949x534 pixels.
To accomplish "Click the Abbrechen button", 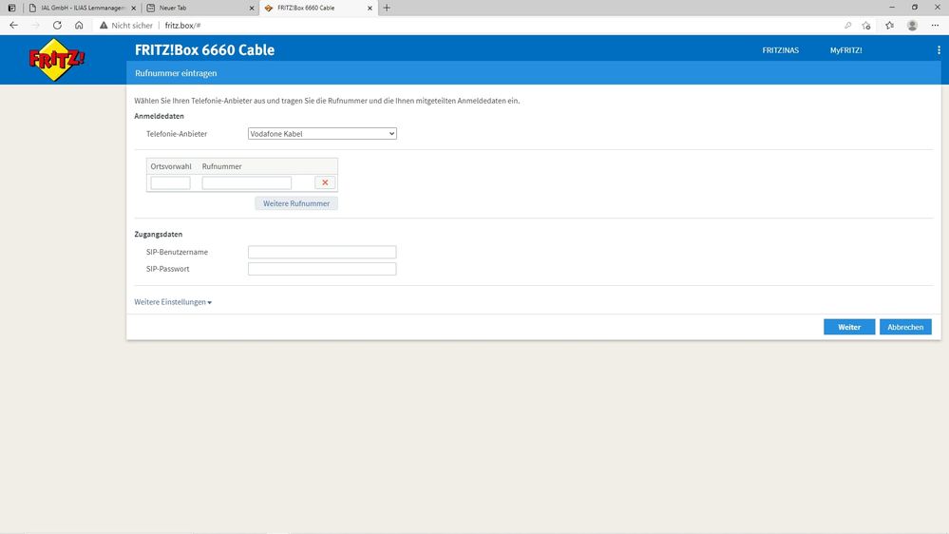I will click(905, 327).
